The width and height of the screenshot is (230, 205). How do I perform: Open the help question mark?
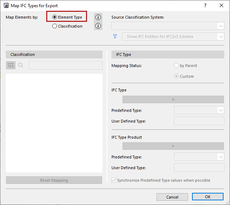click(205, 6)
